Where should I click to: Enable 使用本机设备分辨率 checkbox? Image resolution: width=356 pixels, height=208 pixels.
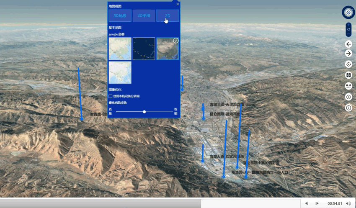(x=111, y=96)
